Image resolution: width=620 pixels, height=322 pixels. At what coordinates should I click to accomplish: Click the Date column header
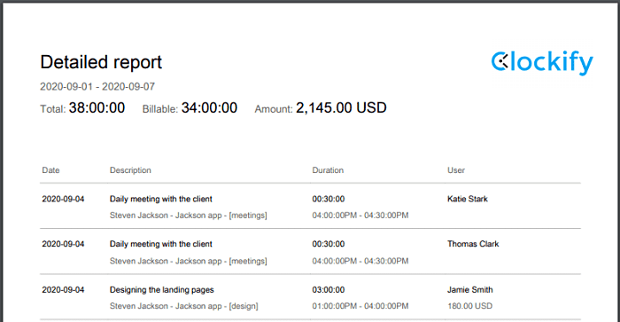click(x=50, y=170)
